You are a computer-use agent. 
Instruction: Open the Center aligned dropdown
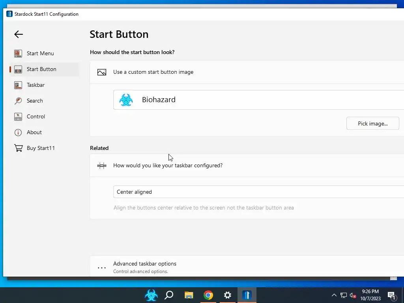coord(259,192)
